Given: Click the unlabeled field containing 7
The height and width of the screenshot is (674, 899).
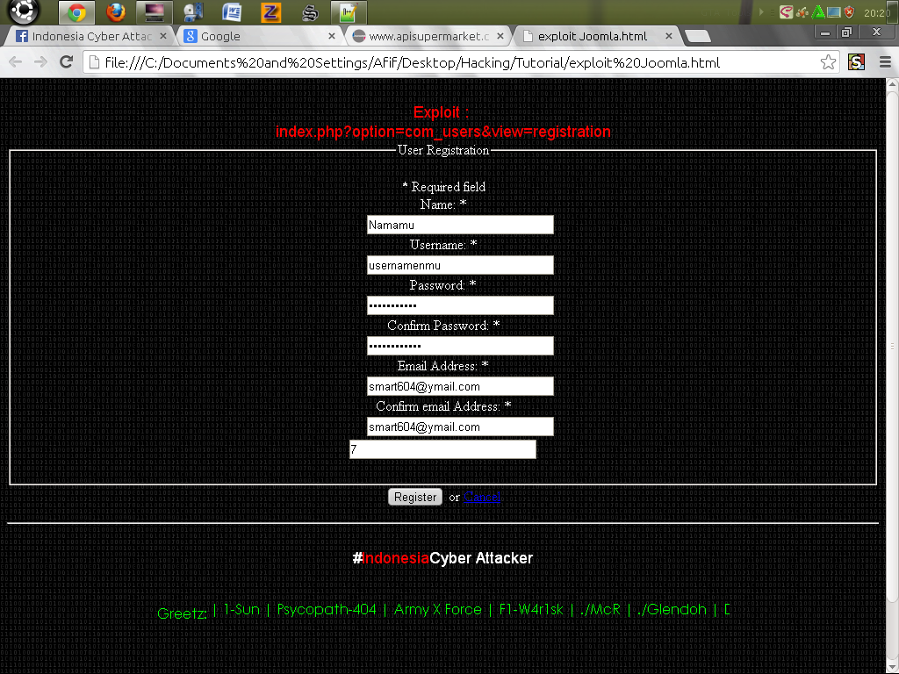Looking at the screenshot, I should [442, 449].
